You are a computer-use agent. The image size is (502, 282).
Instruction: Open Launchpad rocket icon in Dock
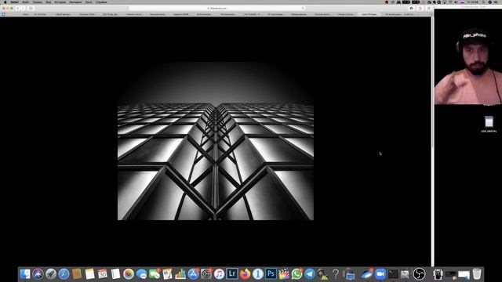coord(50,274)
